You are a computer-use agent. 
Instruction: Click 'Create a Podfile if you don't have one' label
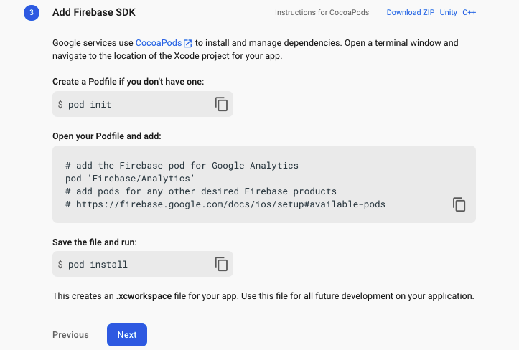click(x=128, y=82)
